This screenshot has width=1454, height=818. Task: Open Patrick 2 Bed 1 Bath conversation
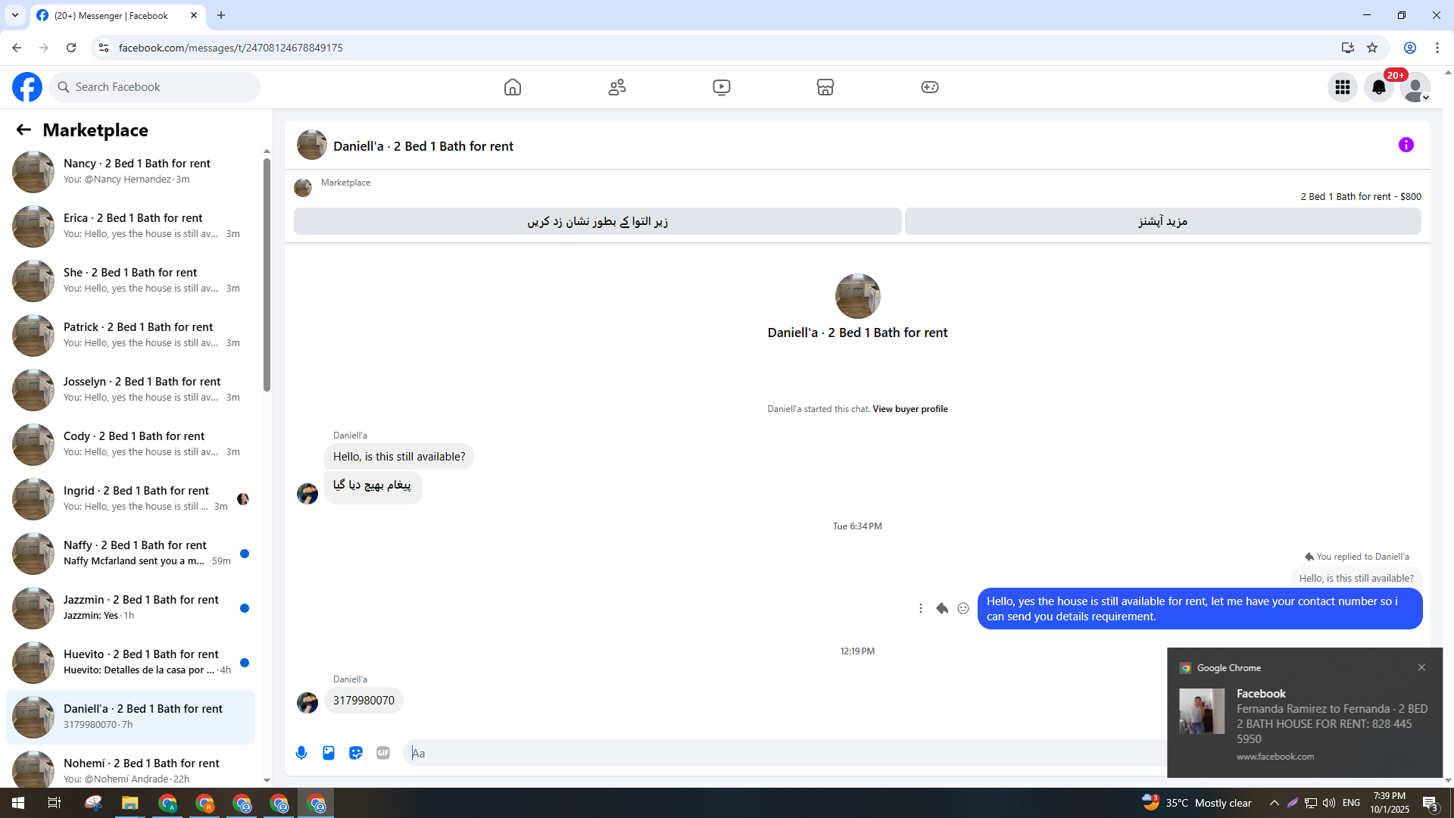tap(131, 335)
